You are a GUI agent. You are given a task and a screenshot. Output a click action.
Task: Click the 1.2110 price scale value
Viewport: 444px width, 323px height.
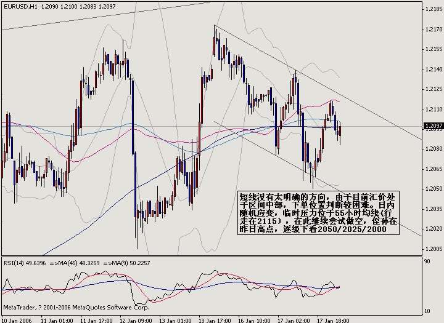pos(434,110)
